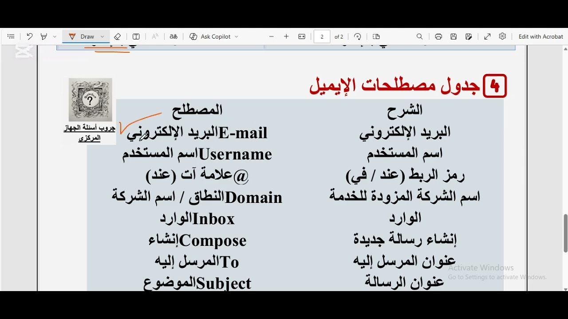This screenshot has width=568, height=319.
Task: Click the explanation اسم الشركة المزودة للخدمة
Action: [x=405, y=196]
